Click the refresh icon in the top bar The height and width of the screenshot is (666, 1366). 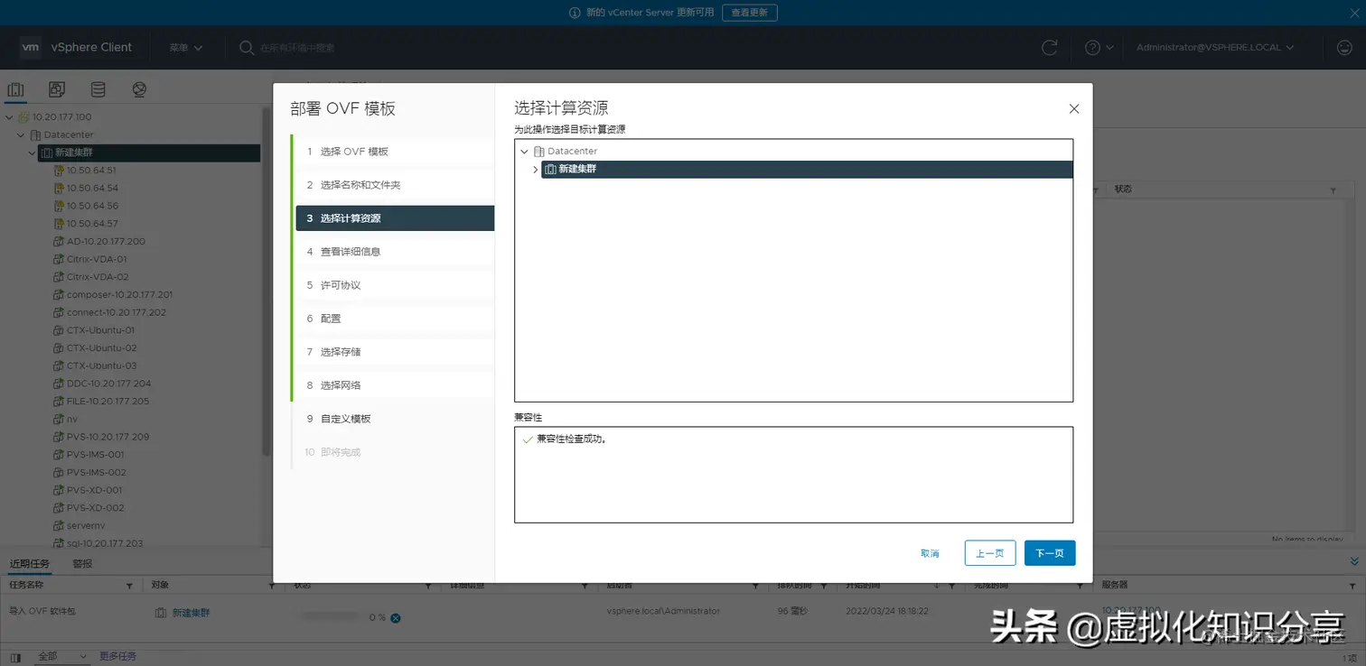tap(1050, 47)
